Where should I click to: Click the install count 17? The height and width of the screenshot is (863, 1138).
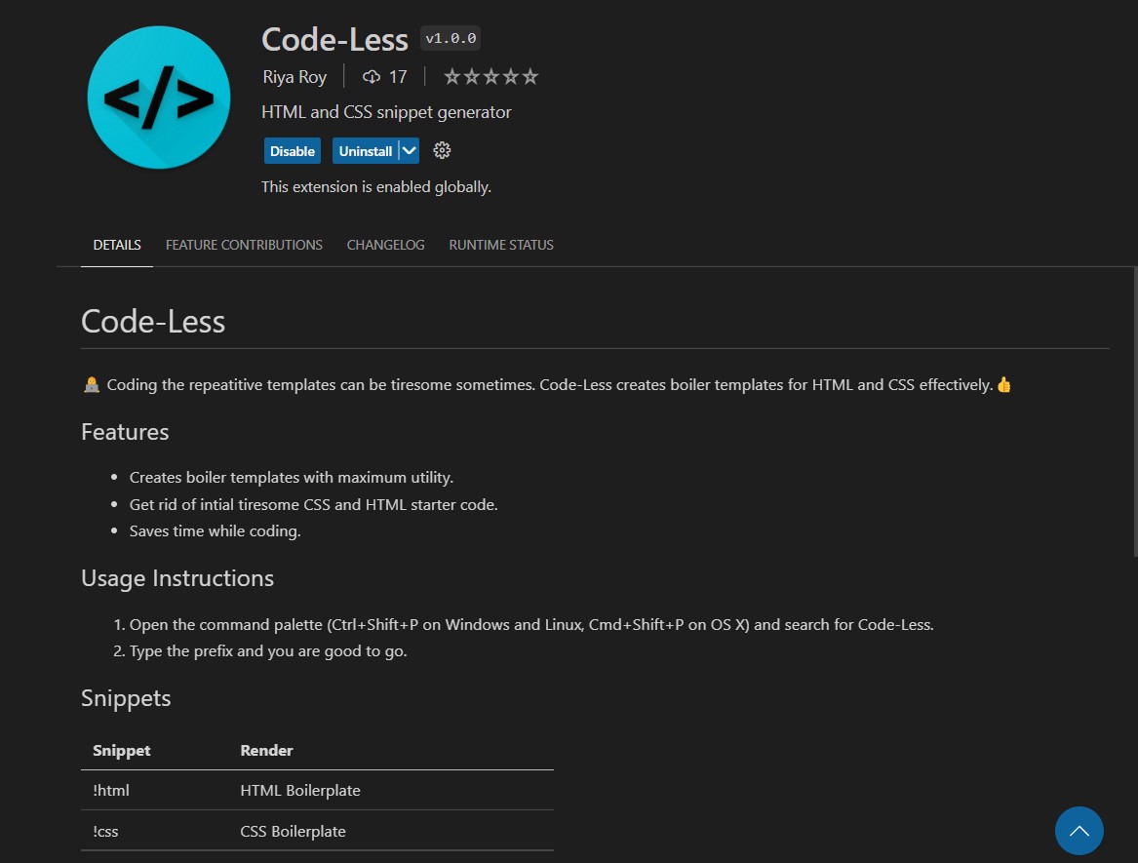[398, 77]
